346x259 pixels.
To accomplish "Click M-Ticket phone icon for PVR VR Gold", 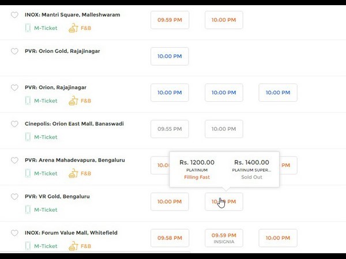I will [28, 210].
